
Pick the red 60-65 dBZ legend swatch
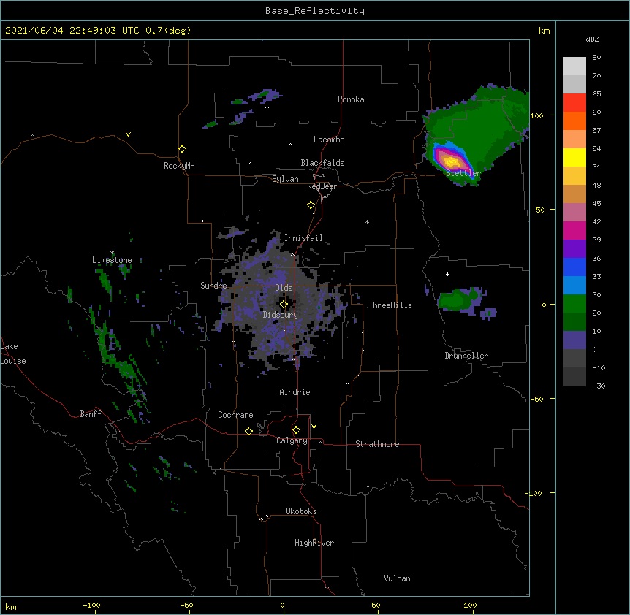(x=574, y=103)
